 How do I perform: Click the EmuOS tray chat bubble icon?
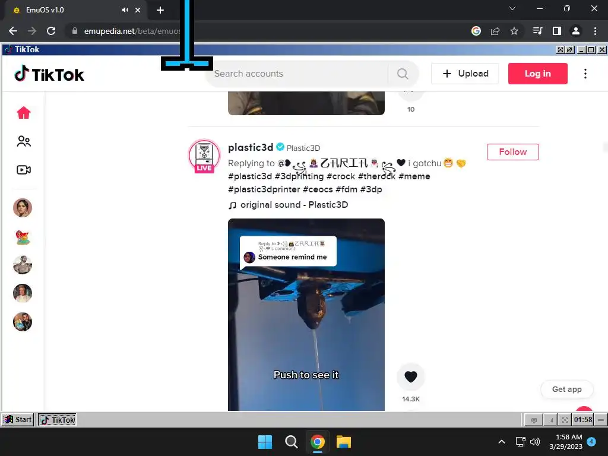[534, 420]
